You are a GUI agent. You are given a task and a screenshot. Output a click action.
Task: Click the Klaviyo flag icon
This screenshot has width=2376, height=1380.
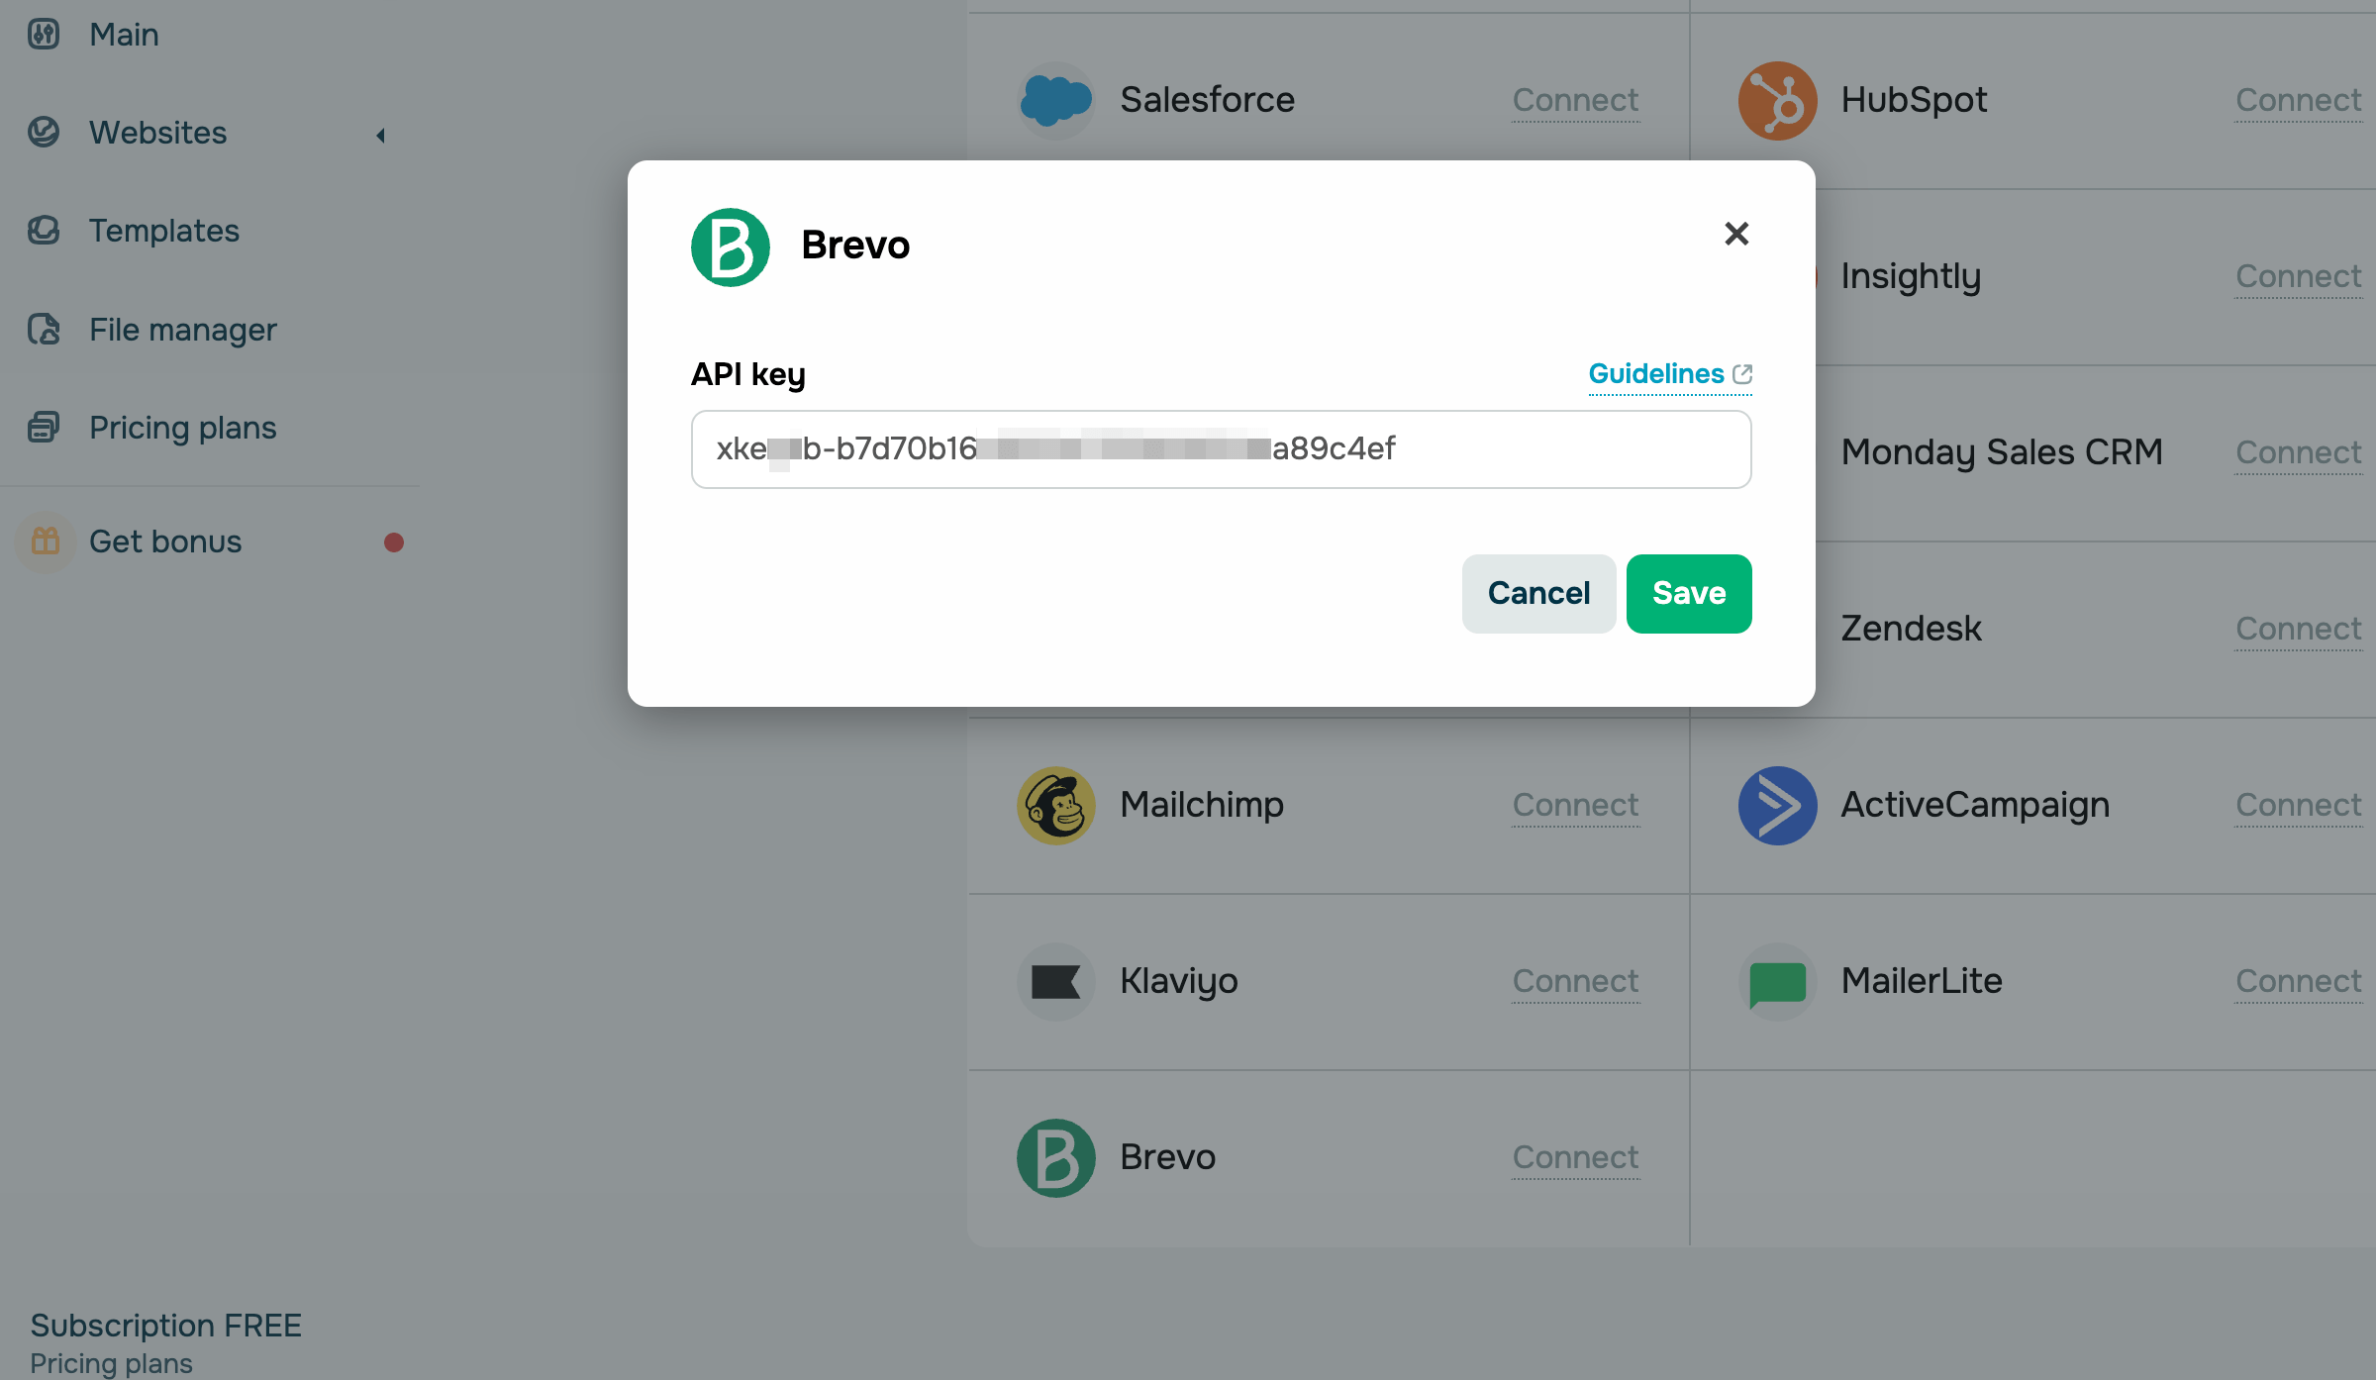click(1055, 981)
